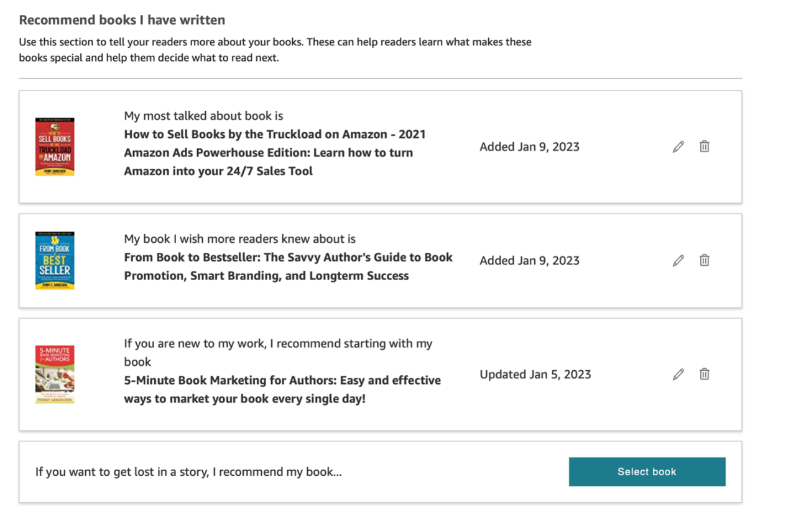The height and width of the screenshot is (523, 796).
Task: Edit the "From Book to Bestseller" recommendation
Action: point(678,260)
